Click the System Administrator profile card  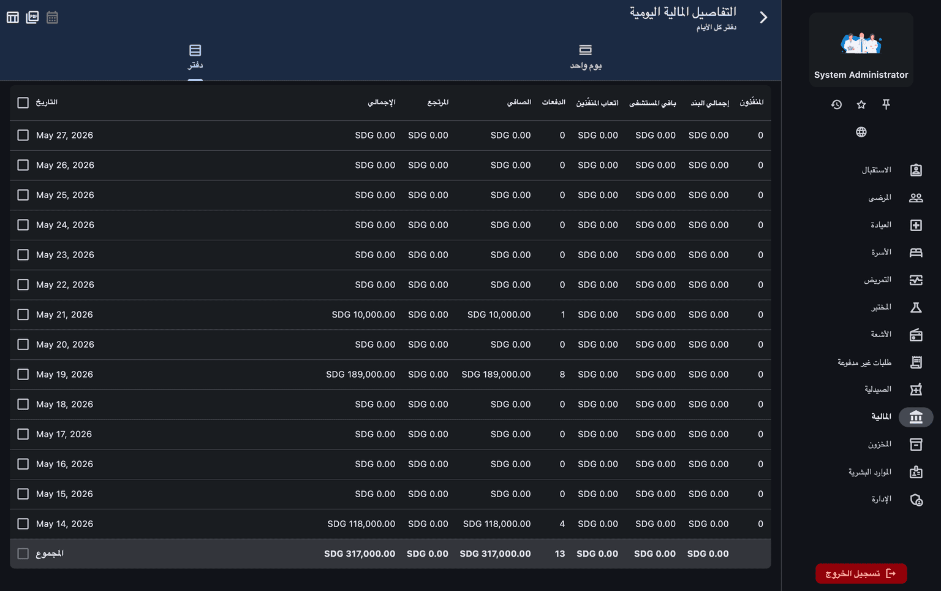[861, 50]
